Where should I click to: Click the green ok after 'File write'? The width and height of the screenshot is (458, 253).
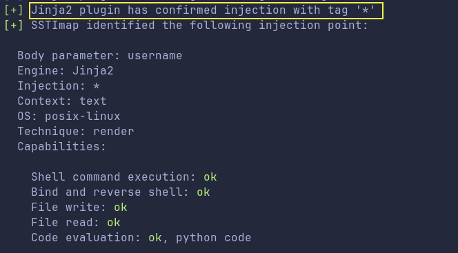121,208
